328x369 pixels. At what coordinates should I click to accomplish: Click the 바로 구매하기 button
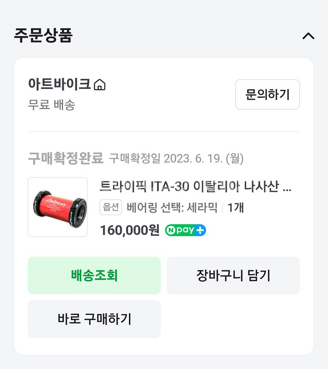click(x=94, y=319)
